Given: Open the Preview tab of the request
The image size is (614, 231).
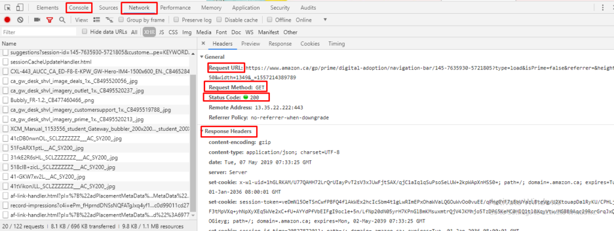Looking at the screenshot, I should pyautogui.click(x=251, y=44).
